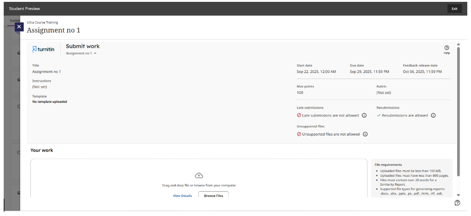Click the info icon beside Resubmissions are allowed
Viewport: 471px width, 216px height.
coord(433,115)
